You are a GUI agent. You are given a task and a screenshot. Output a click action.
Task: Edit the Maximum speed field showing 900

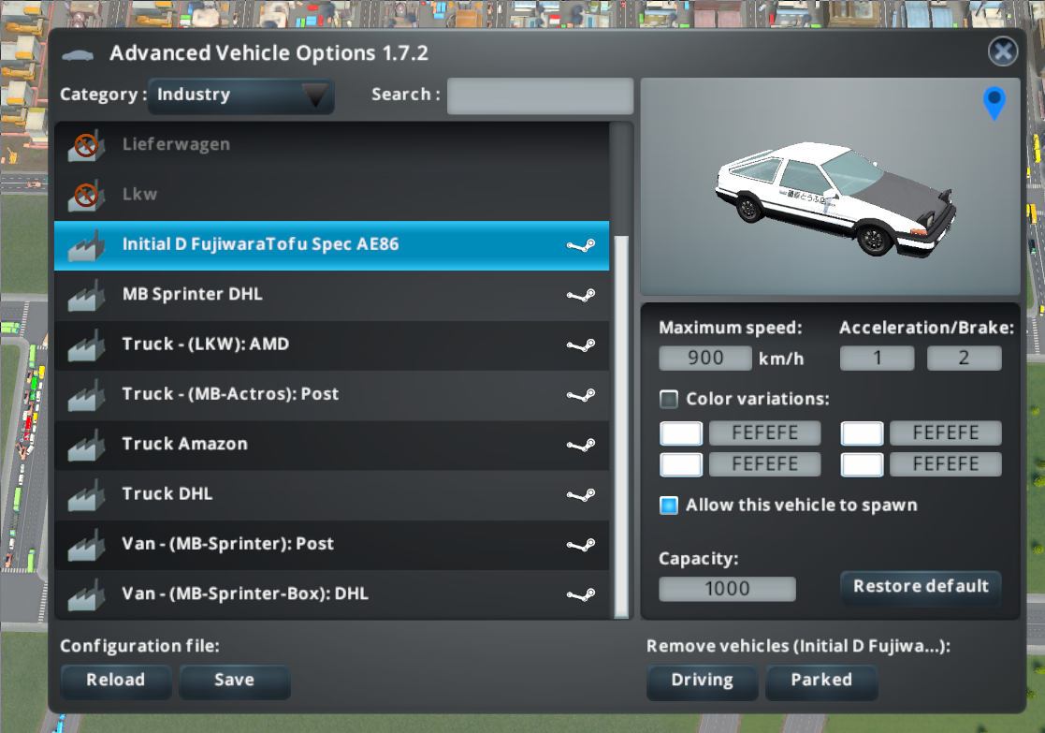(x=705, y=359)
